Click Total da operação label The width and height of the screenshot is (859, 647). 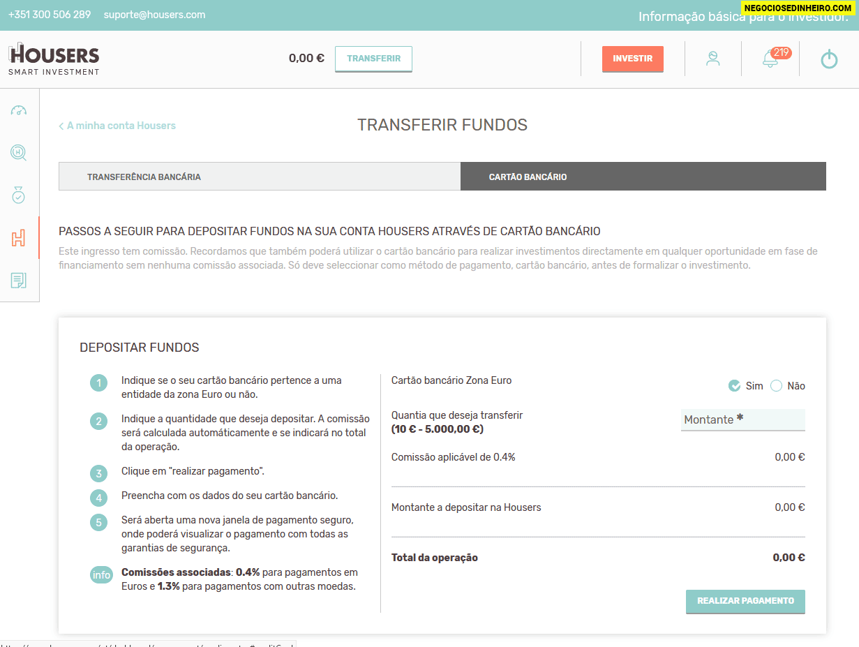[435, 558]
